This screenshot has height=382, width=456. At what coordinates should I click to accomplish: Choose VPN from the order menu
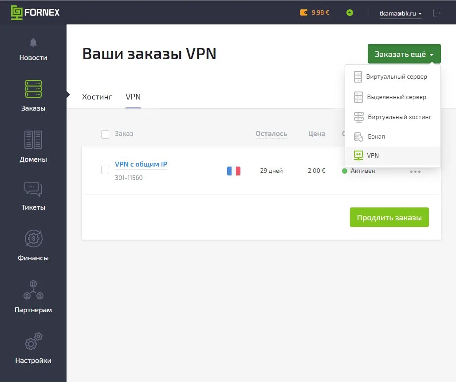pyautogui.click(x=393, y=155)
